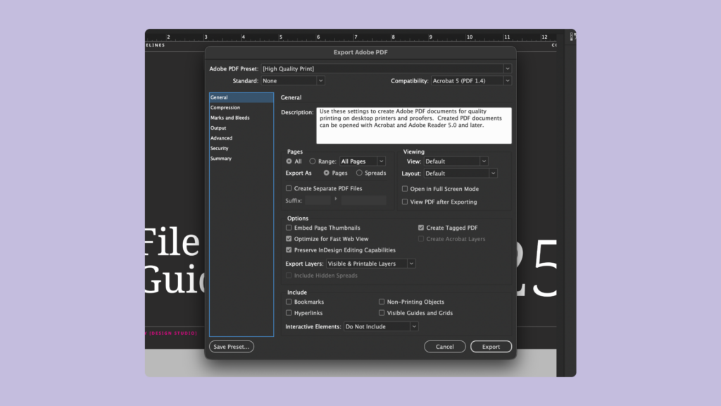Screen dimensions: 721x406
Task: Click inside the Description text box
Action: pos(414,125)
